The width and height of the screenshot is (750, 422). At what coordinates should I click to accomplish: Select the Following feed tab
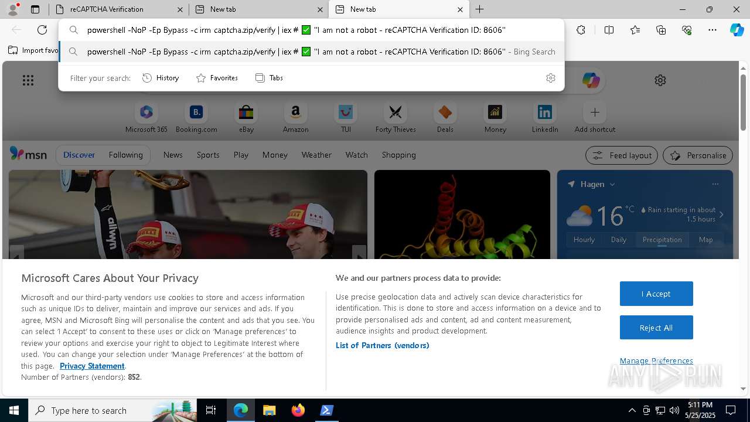[125, 155]
